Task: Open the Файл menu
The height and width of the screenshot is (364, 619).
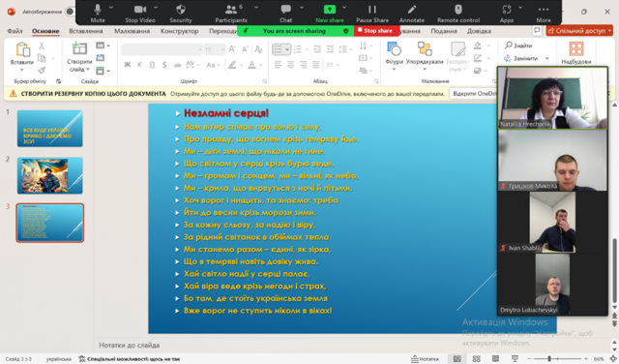Action: 15,31
